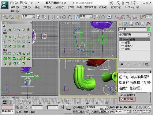
Task: Click the Redo arrow icon
Action: tap(32, 3)
